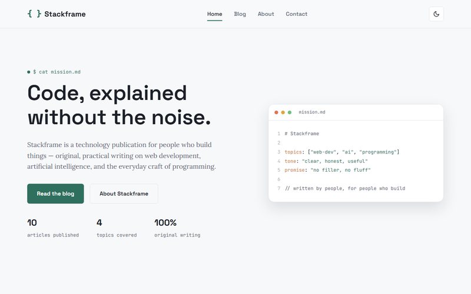471x294 pixels.
Task: Open the Stackframe brand name link
Action: point(65,14)
